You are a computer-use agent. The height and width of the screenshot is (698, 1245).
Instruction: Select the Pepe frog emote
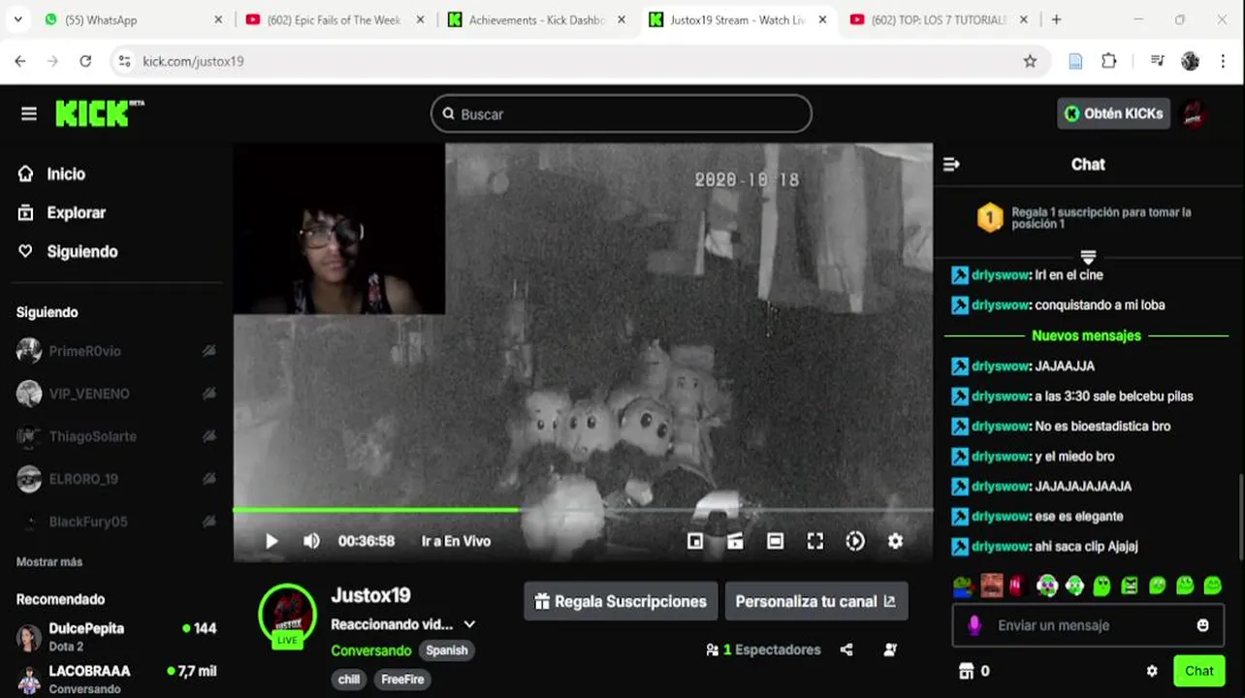[963, 585]
